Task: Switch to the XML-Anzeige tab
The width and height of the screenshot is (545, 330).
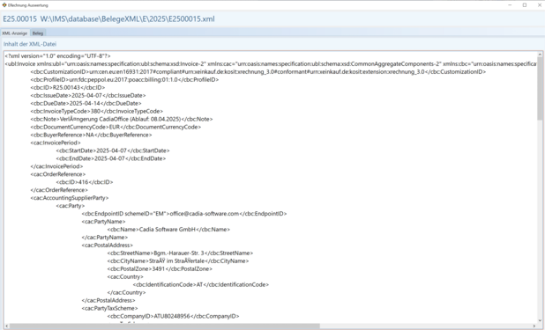Action: 15,33
